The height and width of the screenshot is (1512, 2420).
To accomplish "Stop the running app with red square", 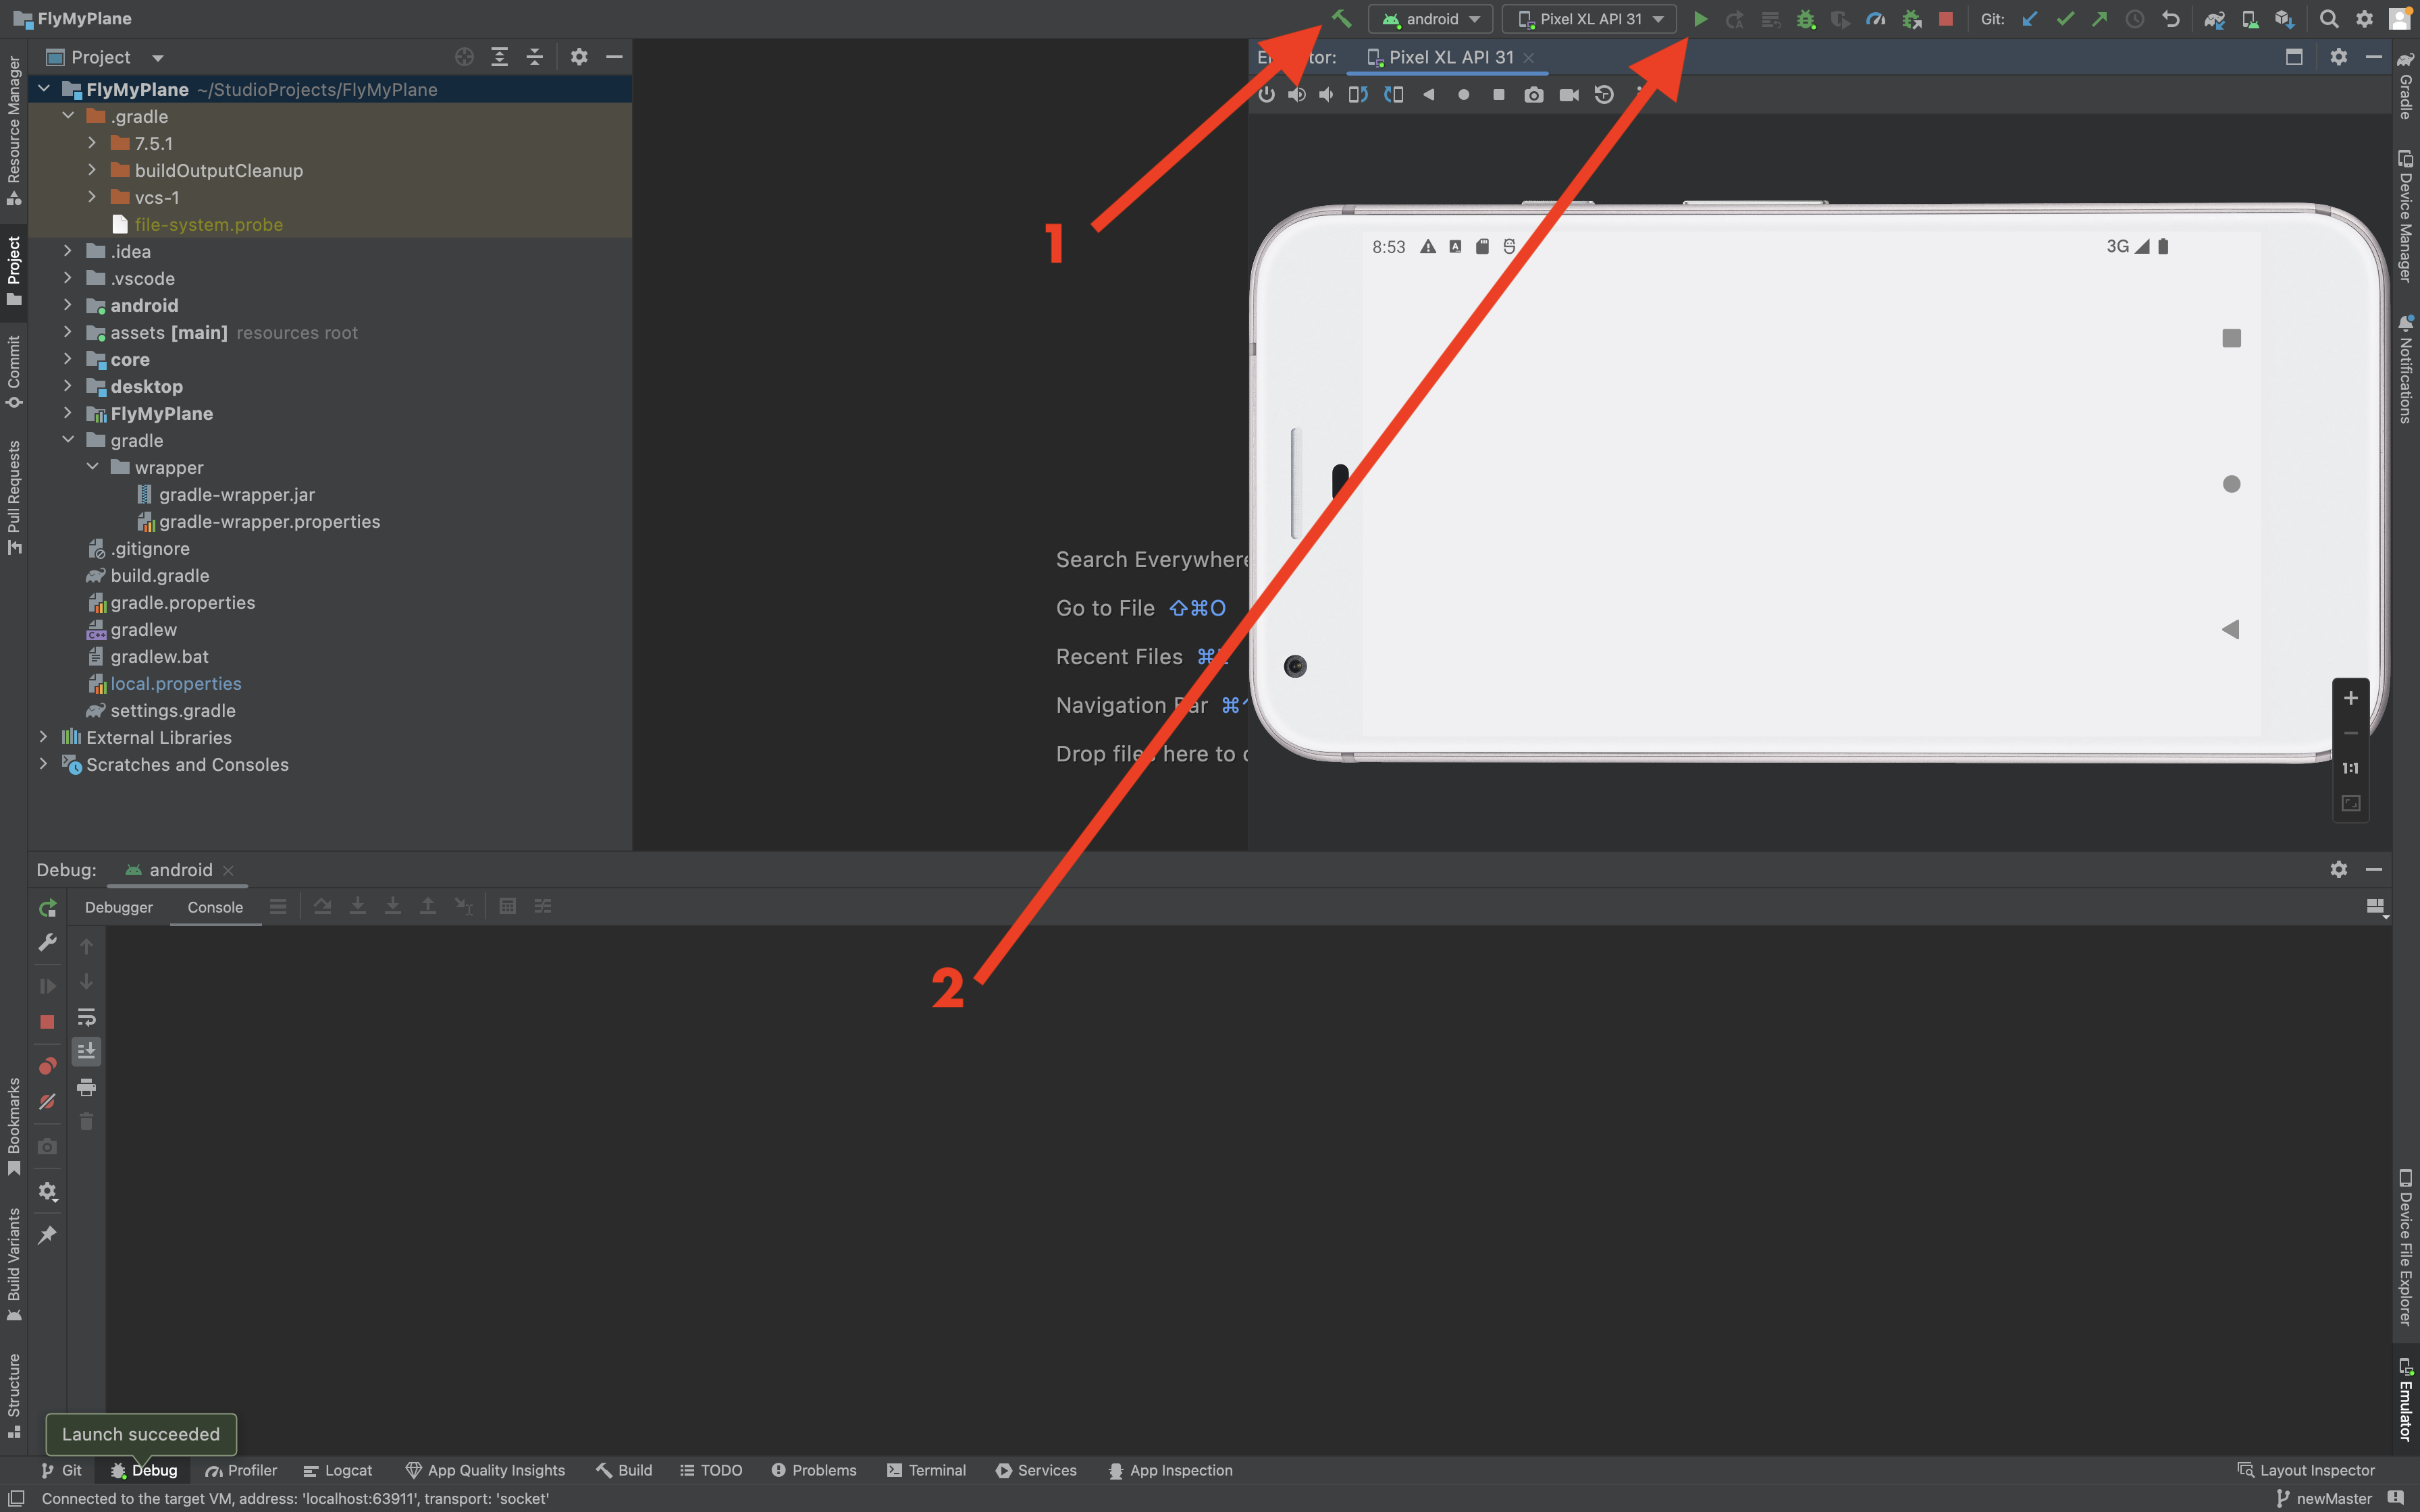I will (1945, 19).
